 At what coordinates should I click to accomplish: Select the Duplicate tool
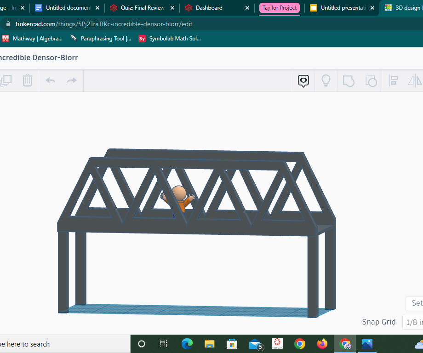pyautogui.click(x=6, y=80)
